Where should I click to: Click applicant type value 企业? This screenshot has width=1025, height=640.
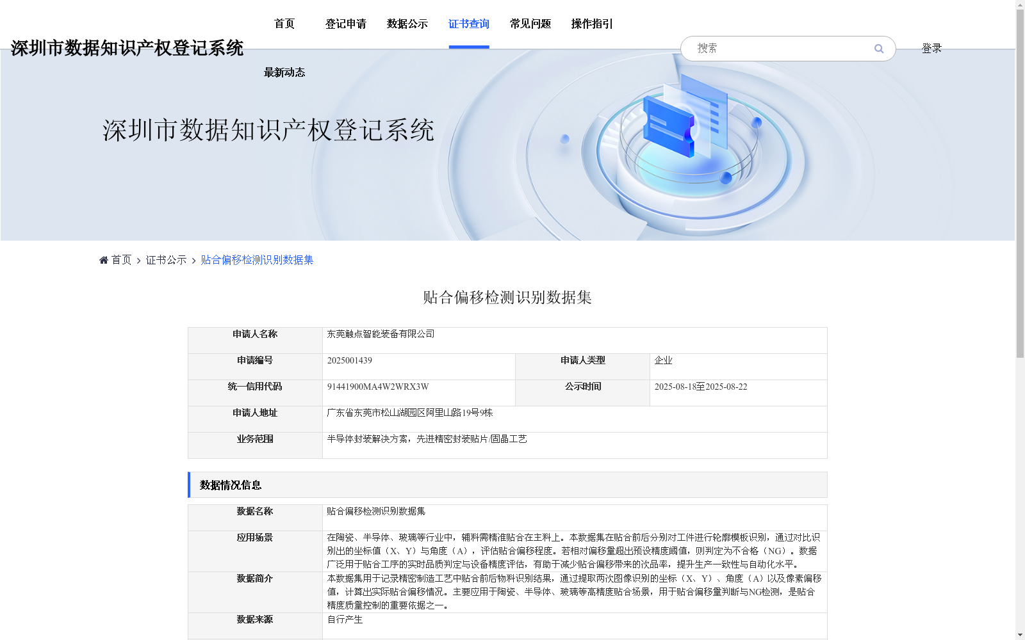[663, 360]
